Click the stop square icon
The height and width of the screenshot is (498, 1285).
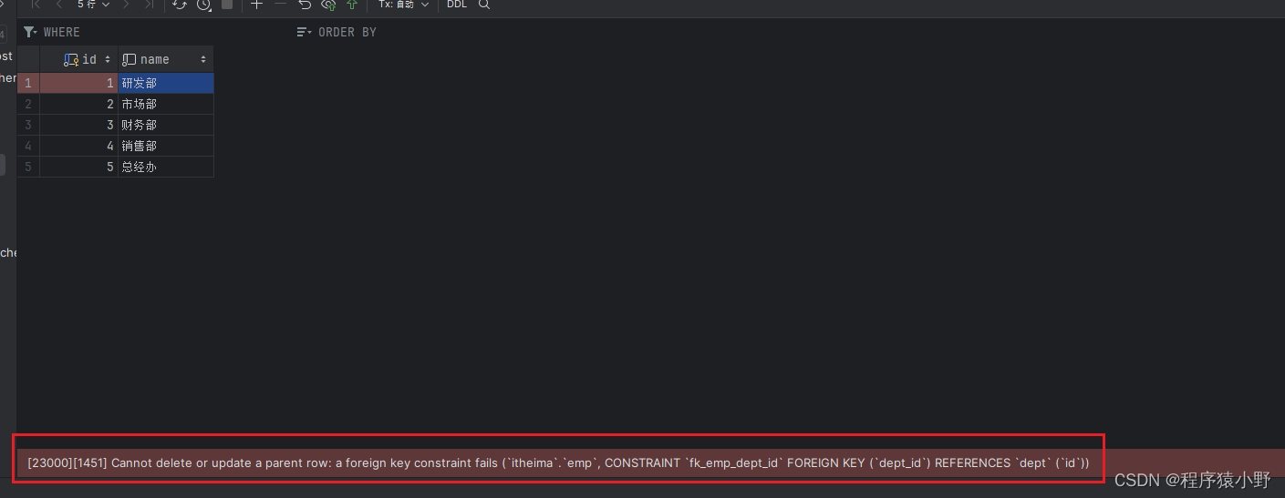227,5
